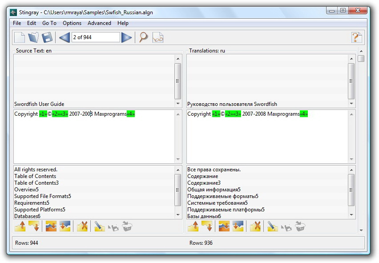Move the source segment down with the down-arrow icon
The width and height of the screenshot is (379, 263).
click(34, 227)
